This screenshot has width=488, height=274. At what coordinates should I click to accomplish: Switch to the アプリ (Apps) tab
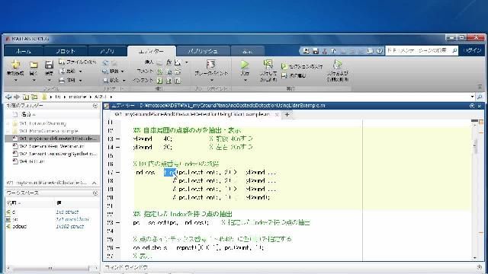[x=108, y=51]
